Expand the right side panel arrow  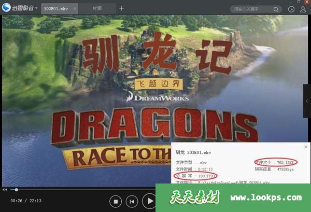[307, 101]
